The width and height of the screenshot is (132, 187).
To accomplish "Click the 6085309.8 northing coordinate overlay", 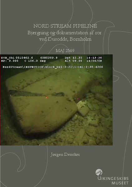I will coord(49,58).
